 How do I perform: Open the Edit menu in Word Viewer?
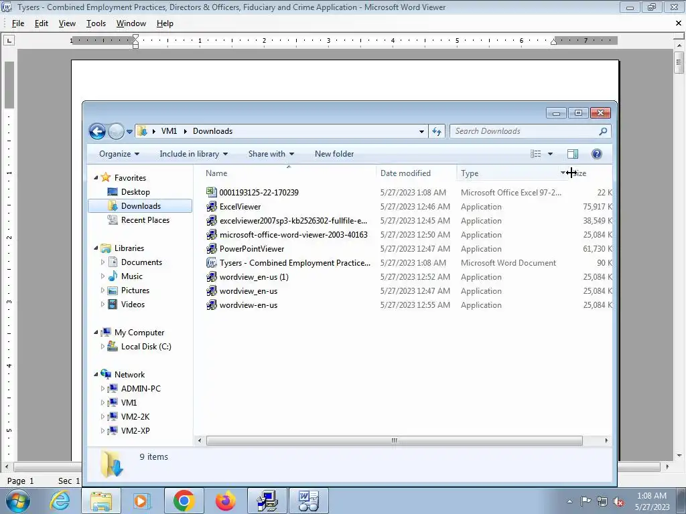(42, 23)
